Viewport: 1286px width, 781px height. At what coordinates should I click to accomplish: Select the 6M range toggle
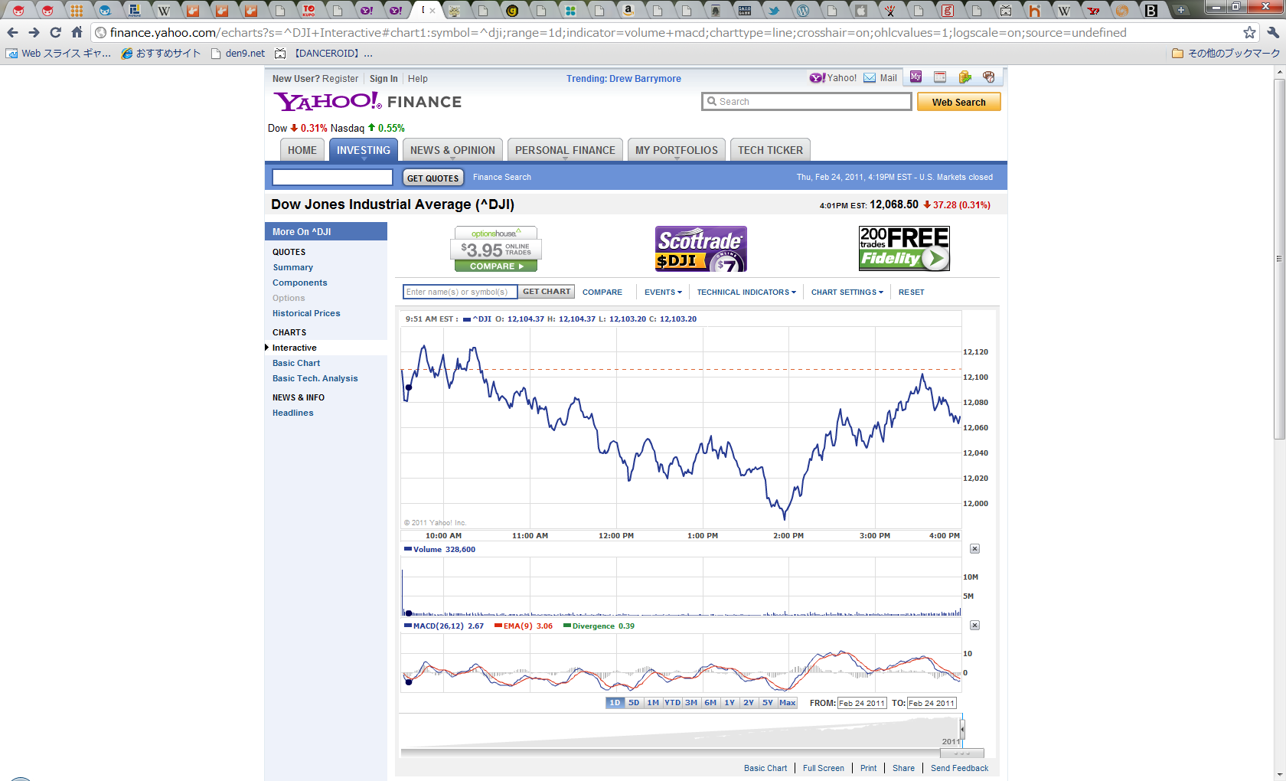(x=710, y=703)
